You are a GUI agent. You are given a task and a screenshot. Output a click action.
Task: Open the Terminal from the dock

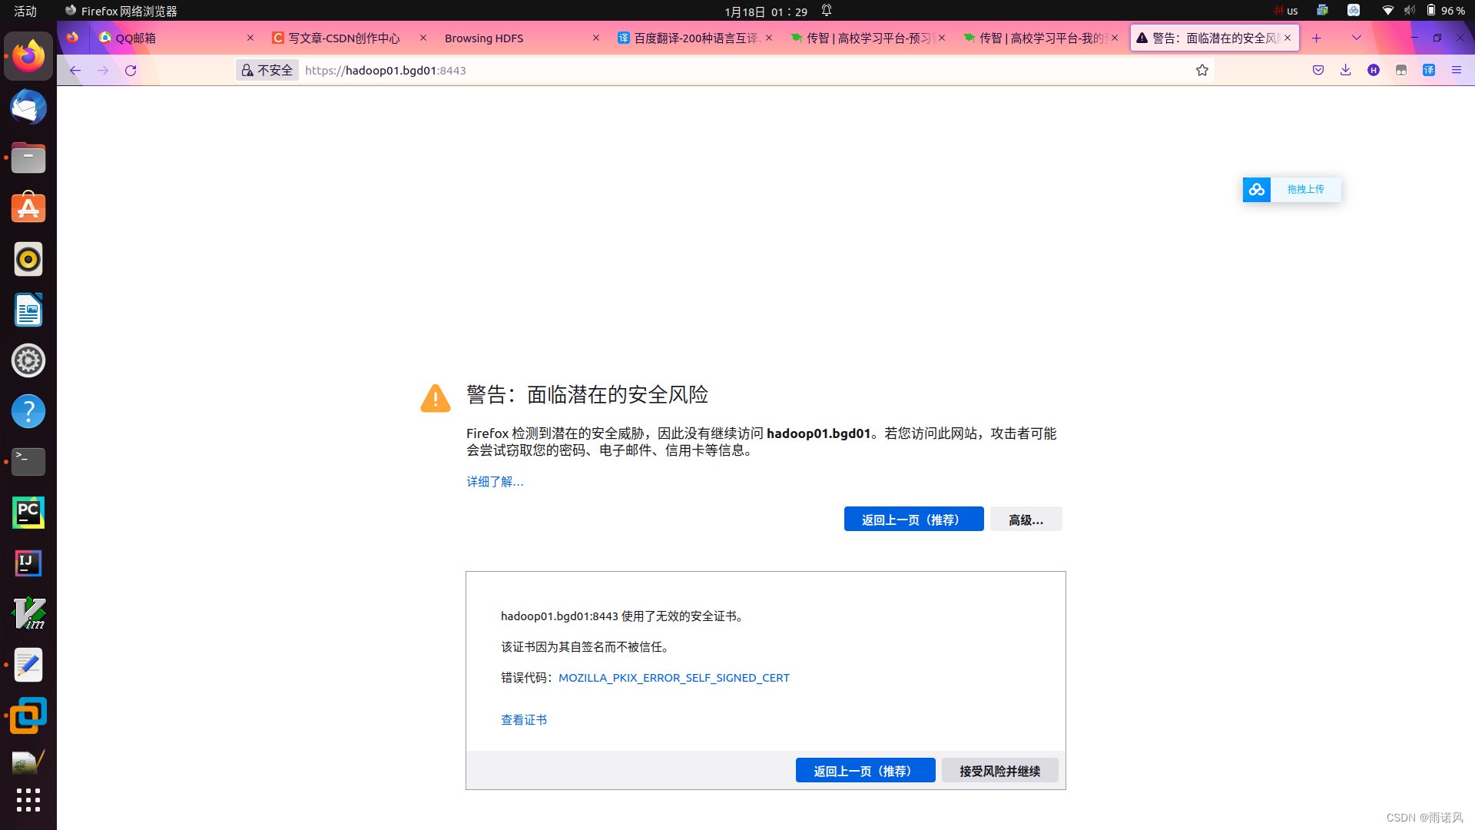(x=28, y=462)
